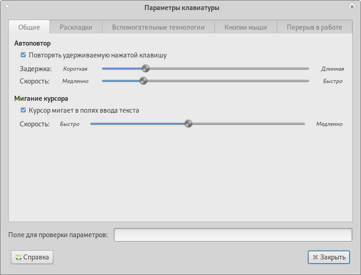Screen dimensions: 361x275
Task: Go to the Кнопки мыши tab
Action: (245, 27)
